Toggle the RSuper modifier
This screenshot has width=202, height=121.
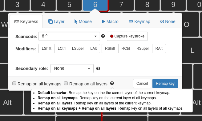[143, 49]
